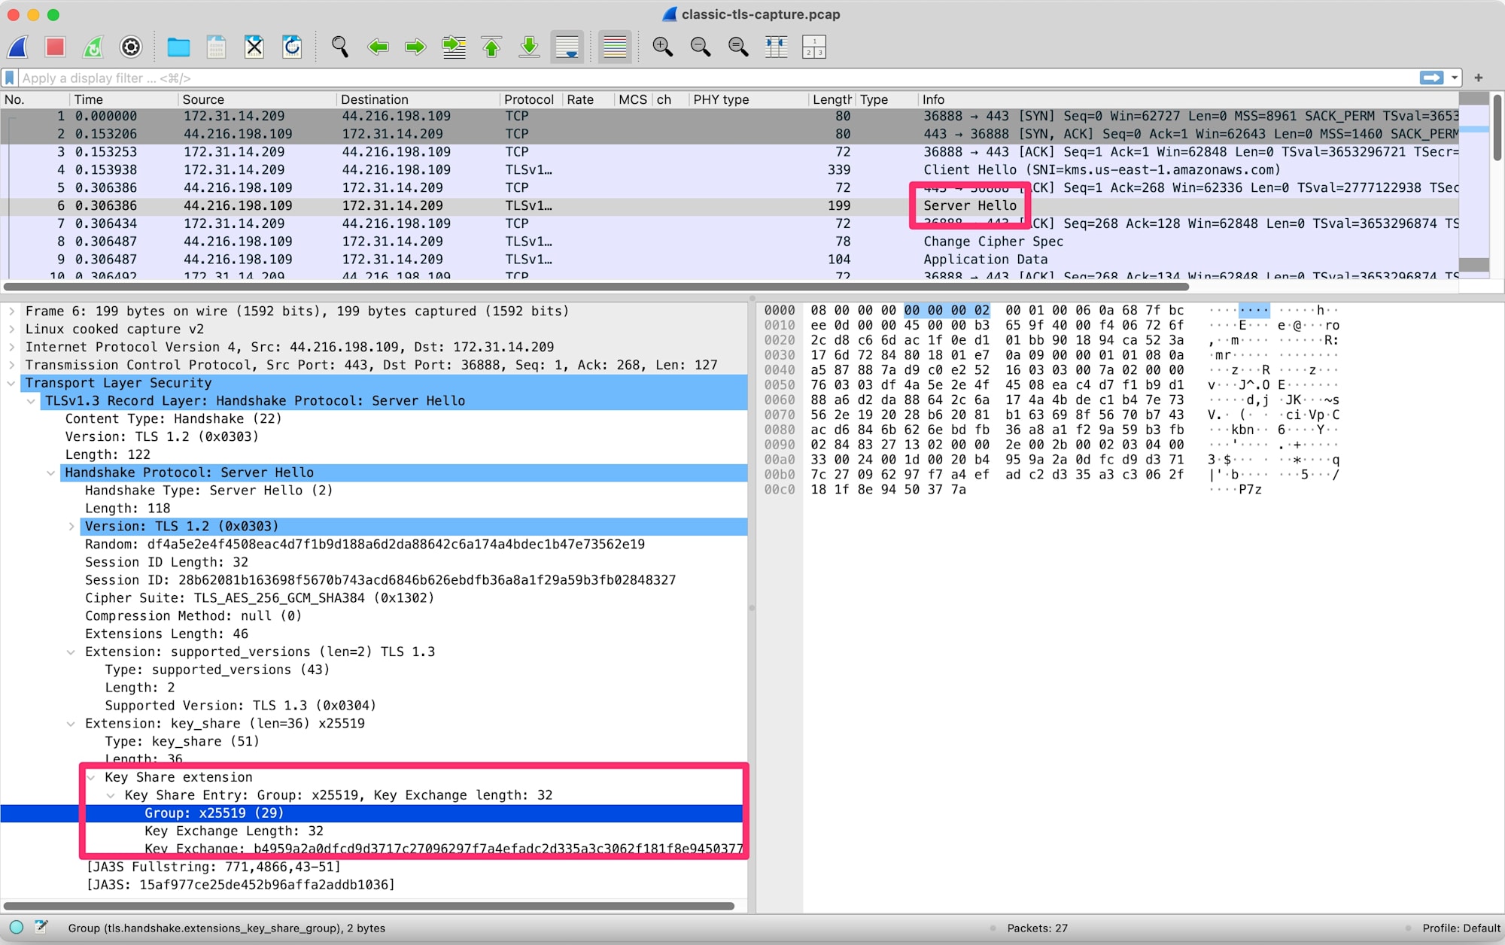1505x945 pixels.
Task: Click the display filter bookmark icon
Action: point(10,78)
